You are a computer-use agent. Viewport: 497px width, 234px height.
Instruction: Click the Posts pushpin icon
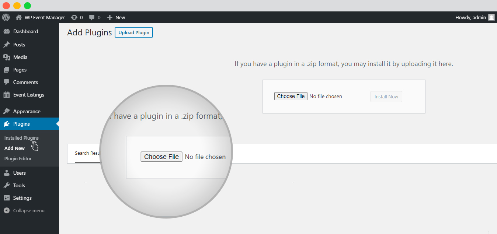(x=7, y=45)
